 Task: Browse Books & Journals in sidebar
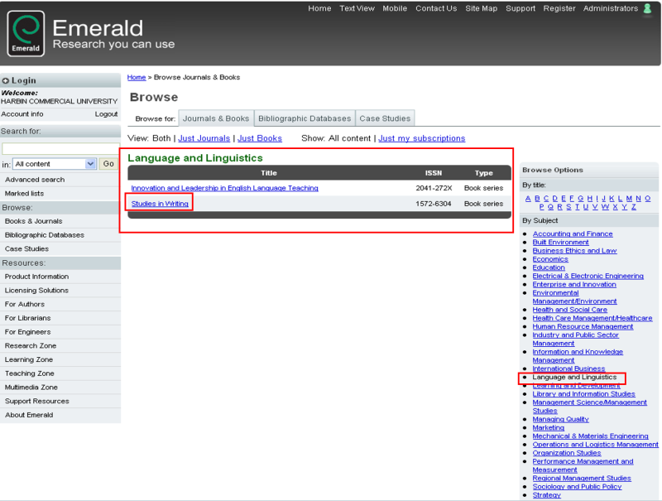(x=33, y=221)
